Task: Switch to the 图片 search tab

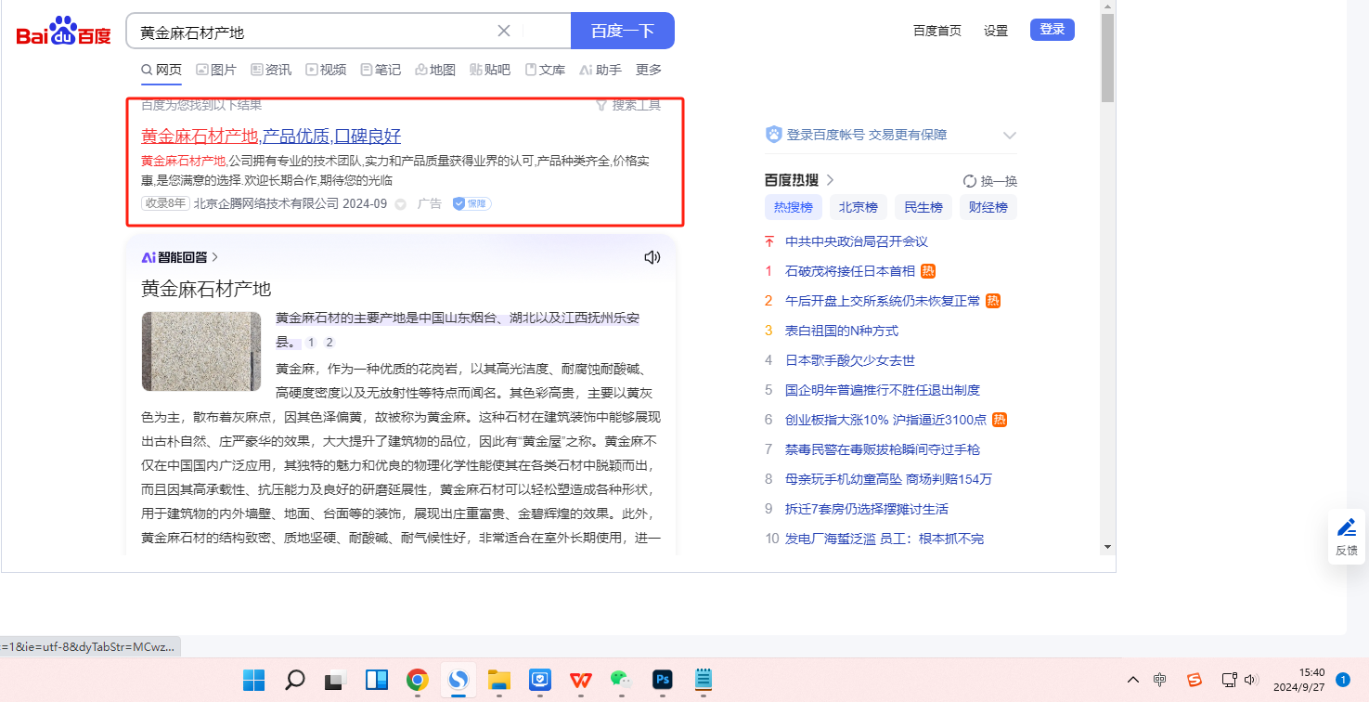Action: [x=215, y=70]
